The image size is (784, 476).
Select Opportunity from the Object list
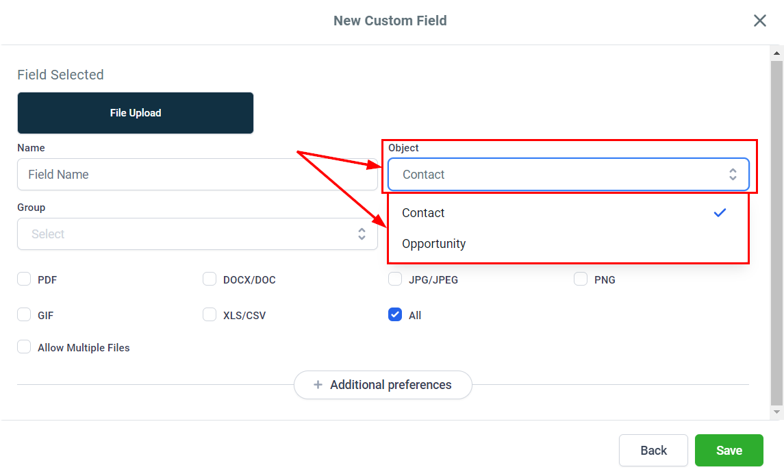(434, 244)
